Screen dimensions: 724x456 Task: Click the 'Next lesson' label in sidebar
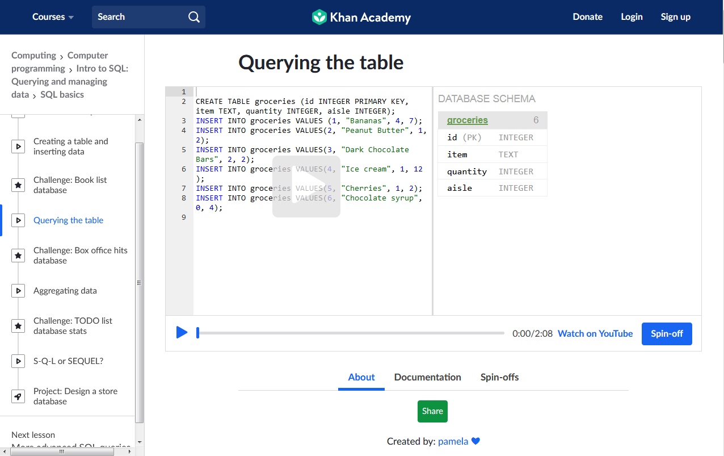[x=33, y=435]
